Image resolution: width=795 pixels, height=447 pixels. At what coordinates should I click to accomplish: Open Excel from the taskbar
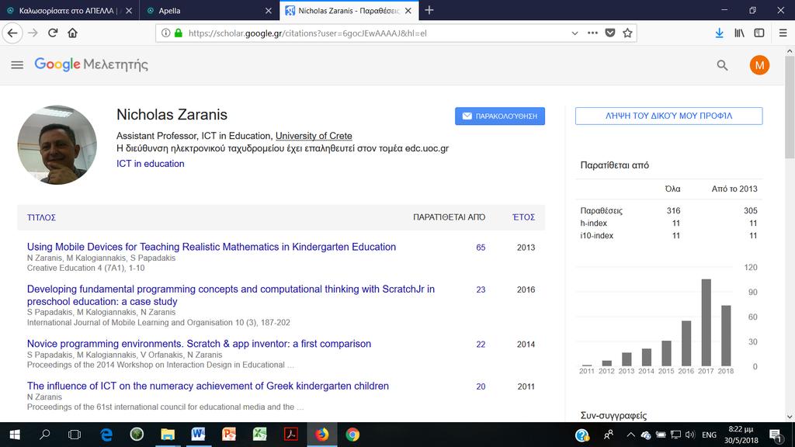tap(259, 435)
